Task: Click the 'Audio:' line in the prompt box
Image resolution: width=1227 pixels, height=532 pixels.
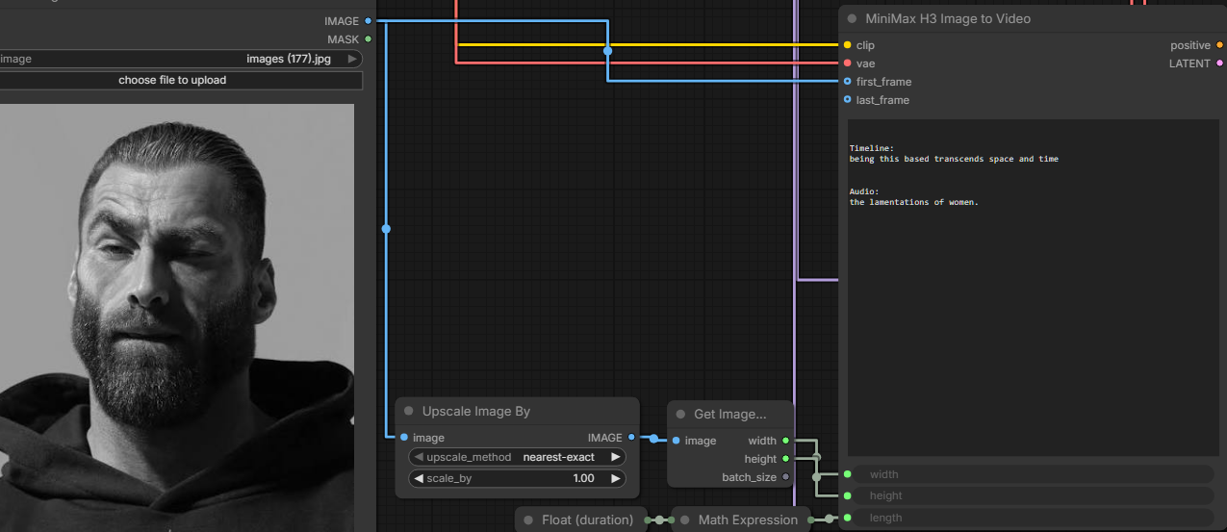Action: pos(864,191)
